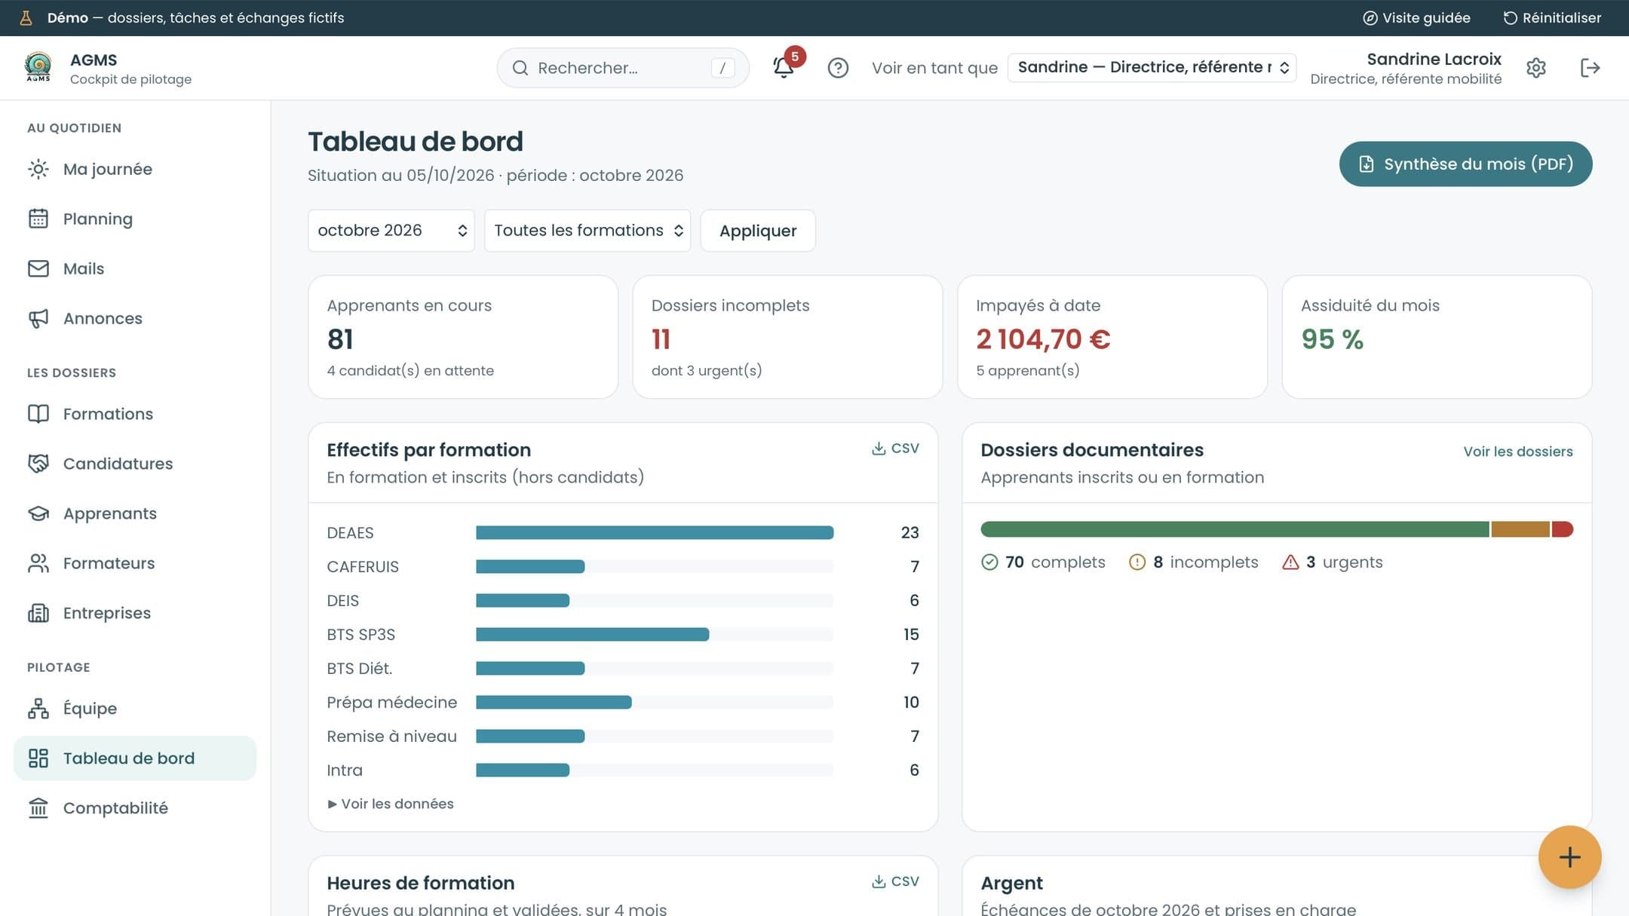
Task: Open the notifications bell with 5 alerts
Action: click(784, 68)
